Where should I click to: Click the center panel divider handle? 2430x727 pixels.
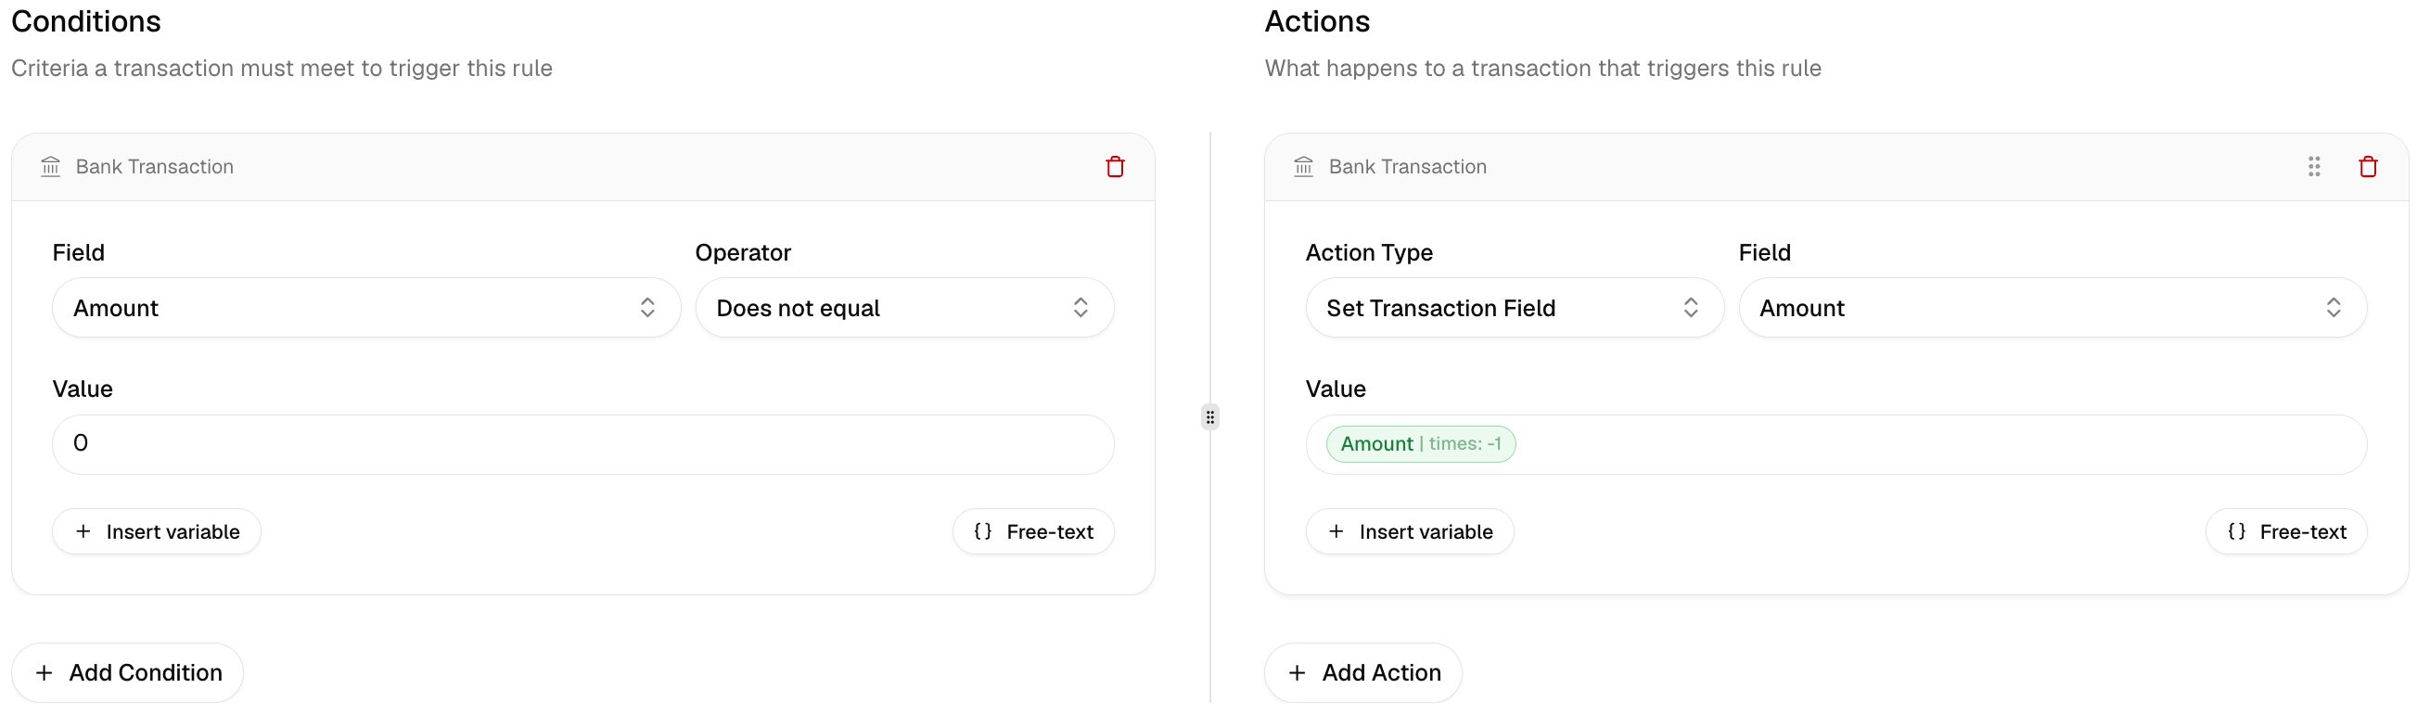click(x=1210, y=416)
